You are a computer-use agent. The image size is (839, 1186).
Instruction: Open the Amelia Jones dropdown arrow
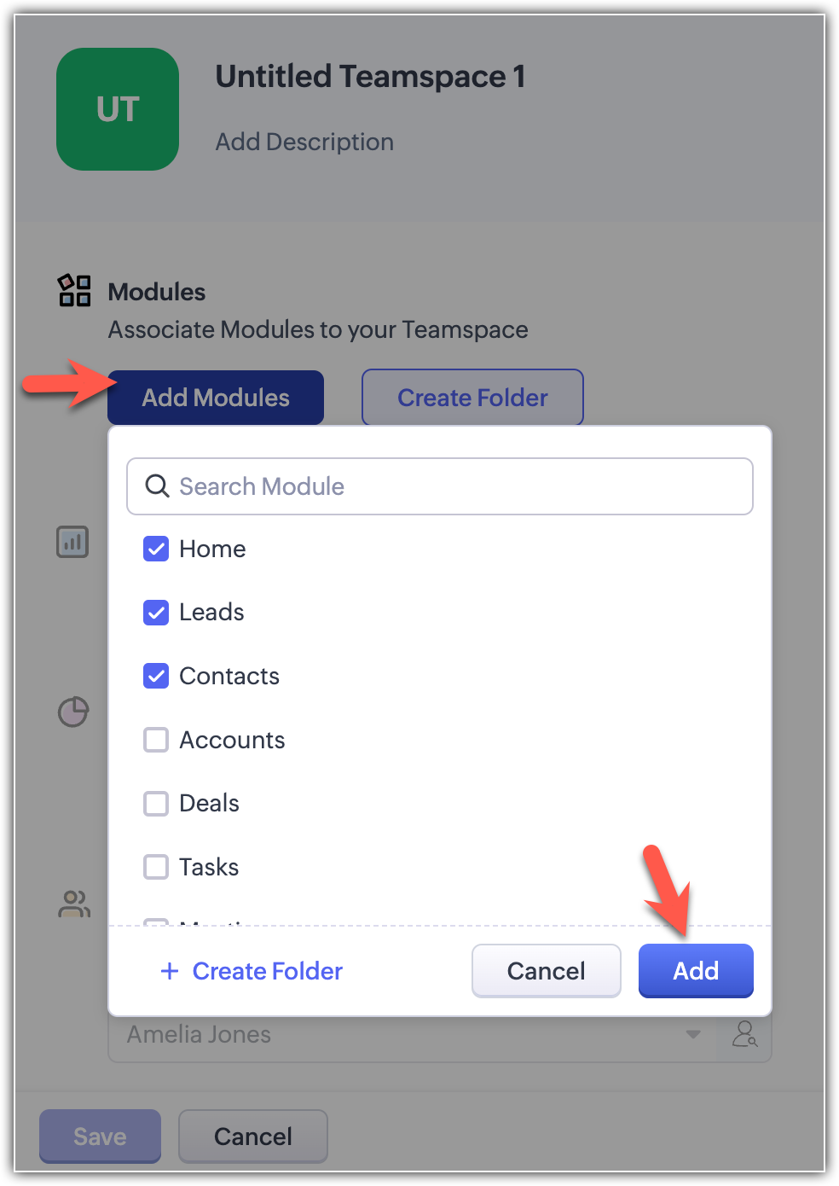point(693,1034)
